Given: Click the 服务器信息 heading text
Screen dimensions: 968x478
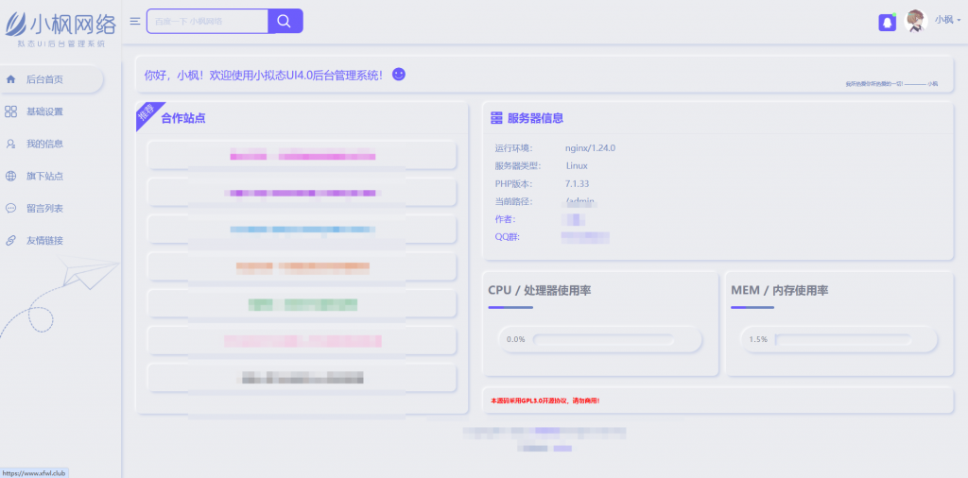Looking at the screenshot, I should pos(535,118).
